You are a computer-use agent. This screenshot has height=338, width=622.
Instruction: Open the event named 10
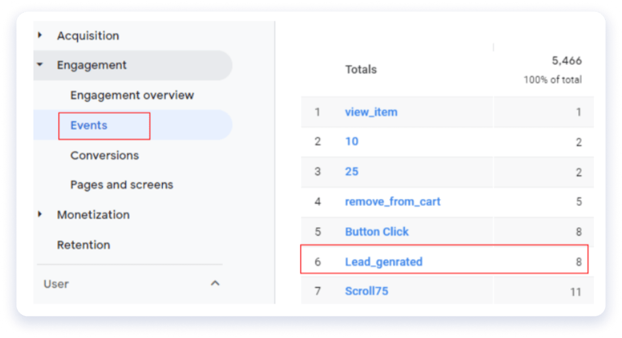(x=352, y=142)
